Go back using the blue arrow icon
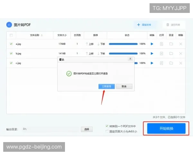 (x=9, y=25)
